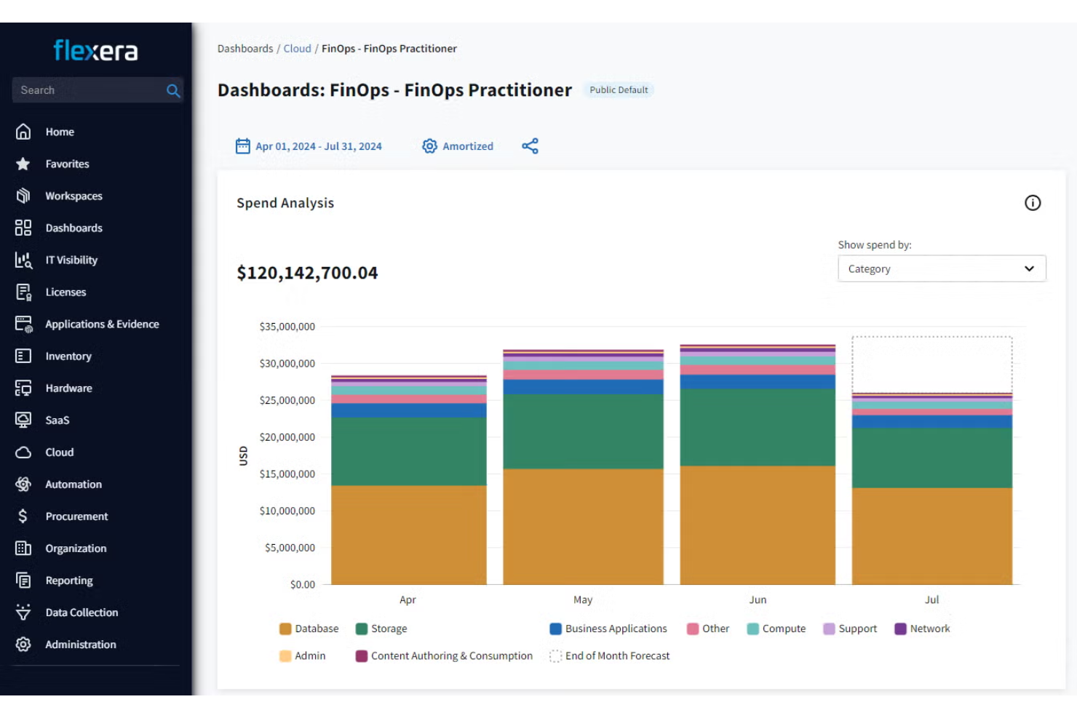Focus the sidebar Search field
Image resolution: width=1077 pixels, height=718 pixels.
(87, 90)
